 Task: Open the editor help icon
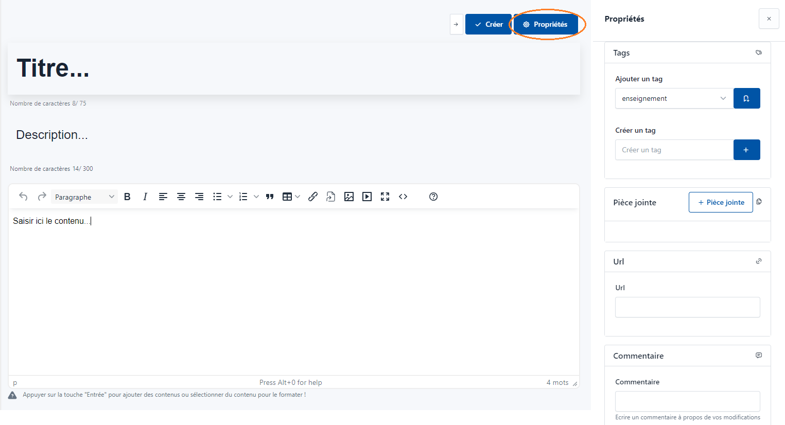[x=433, y=197]
